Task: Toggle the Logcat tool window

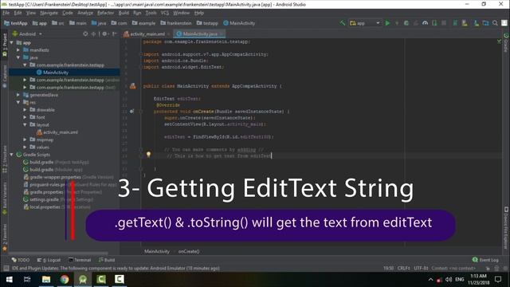Action: [49, 260]
